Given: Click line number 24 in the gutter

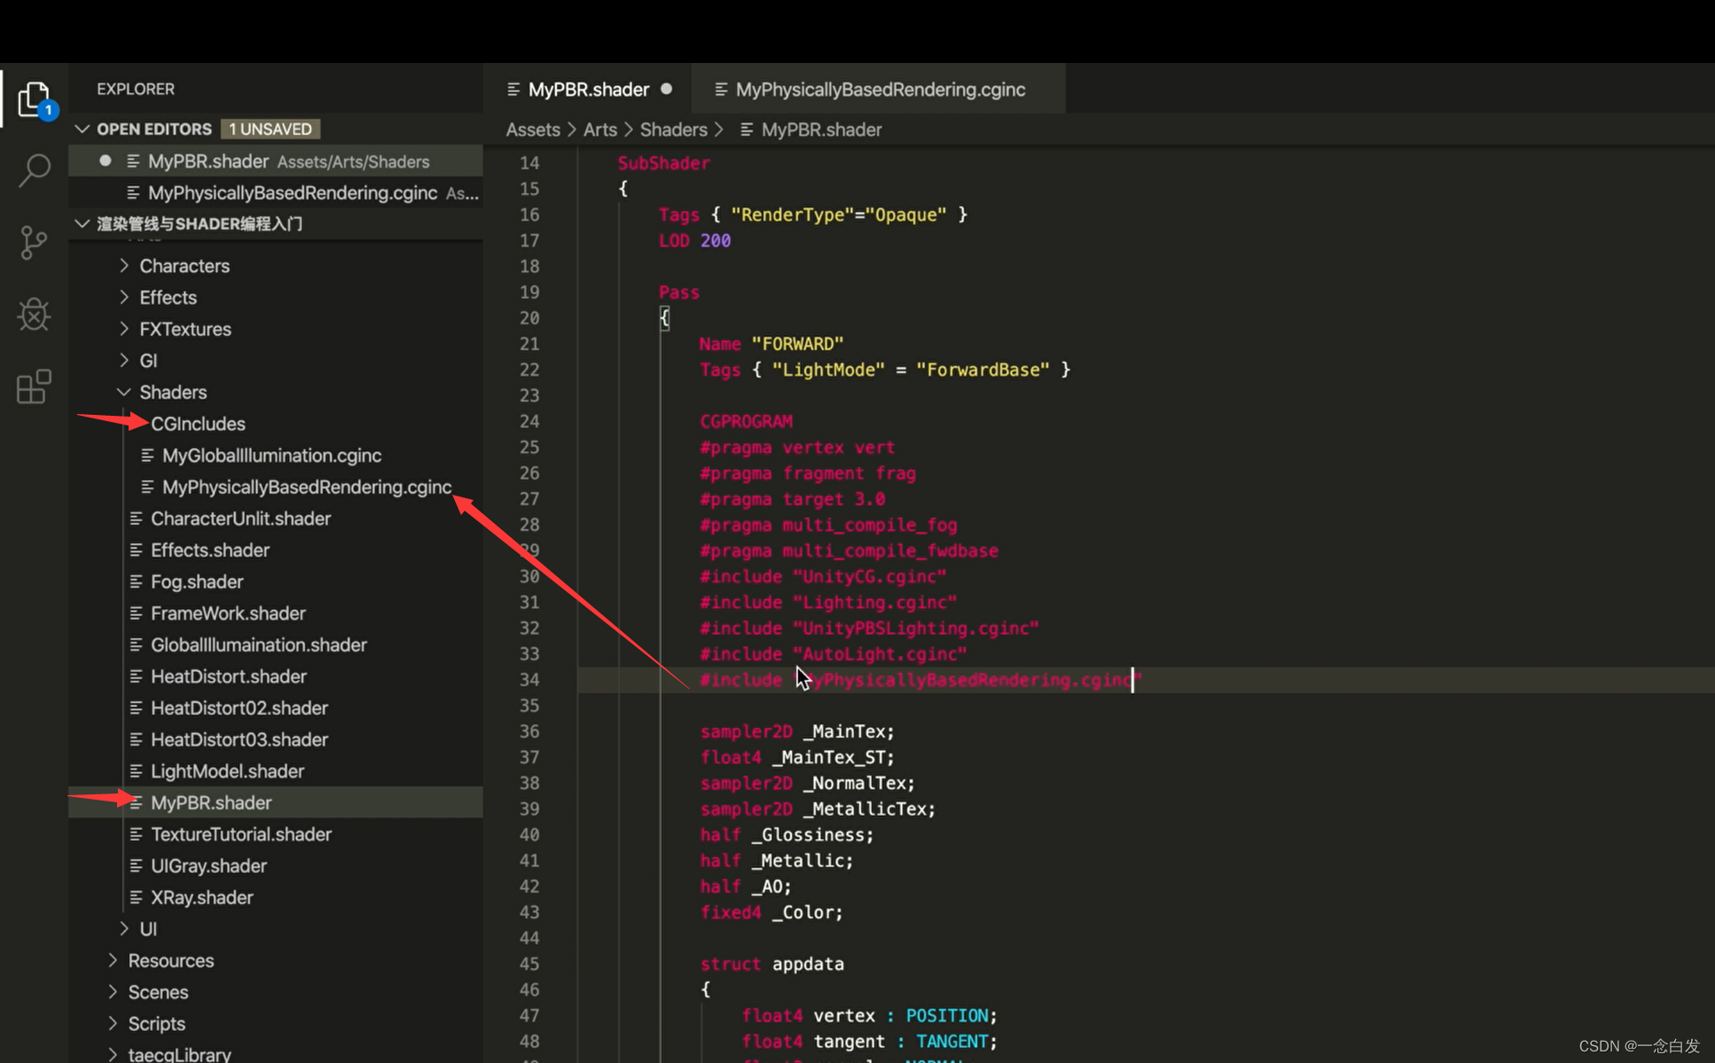Looking at the screenshot, I should click(x=529, y=421).
